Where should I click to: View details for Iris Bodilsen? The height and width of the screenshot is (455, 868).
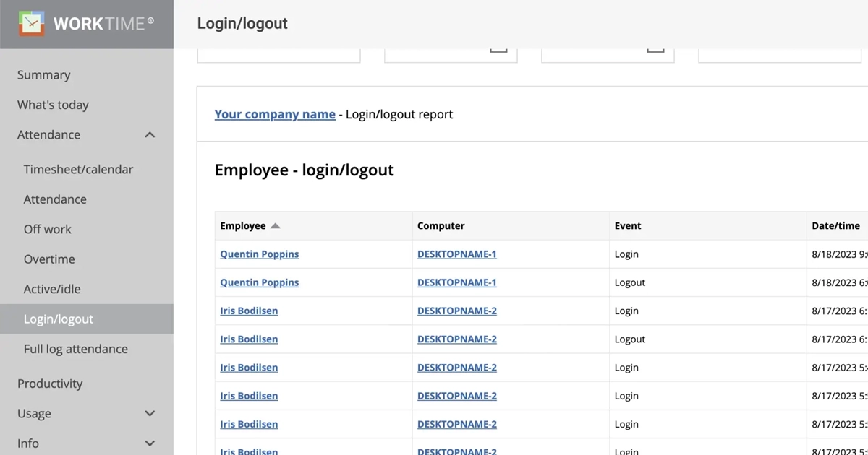point(249,311)
